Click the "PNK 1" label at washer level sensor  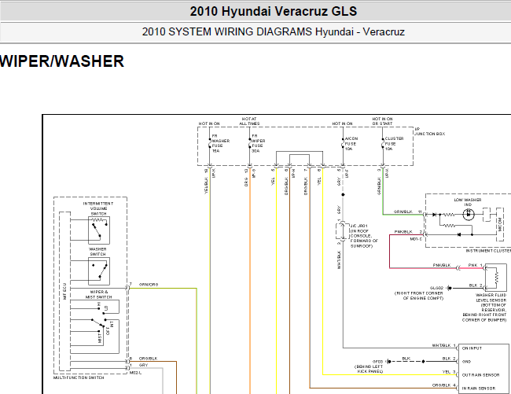tap(475, 265)
